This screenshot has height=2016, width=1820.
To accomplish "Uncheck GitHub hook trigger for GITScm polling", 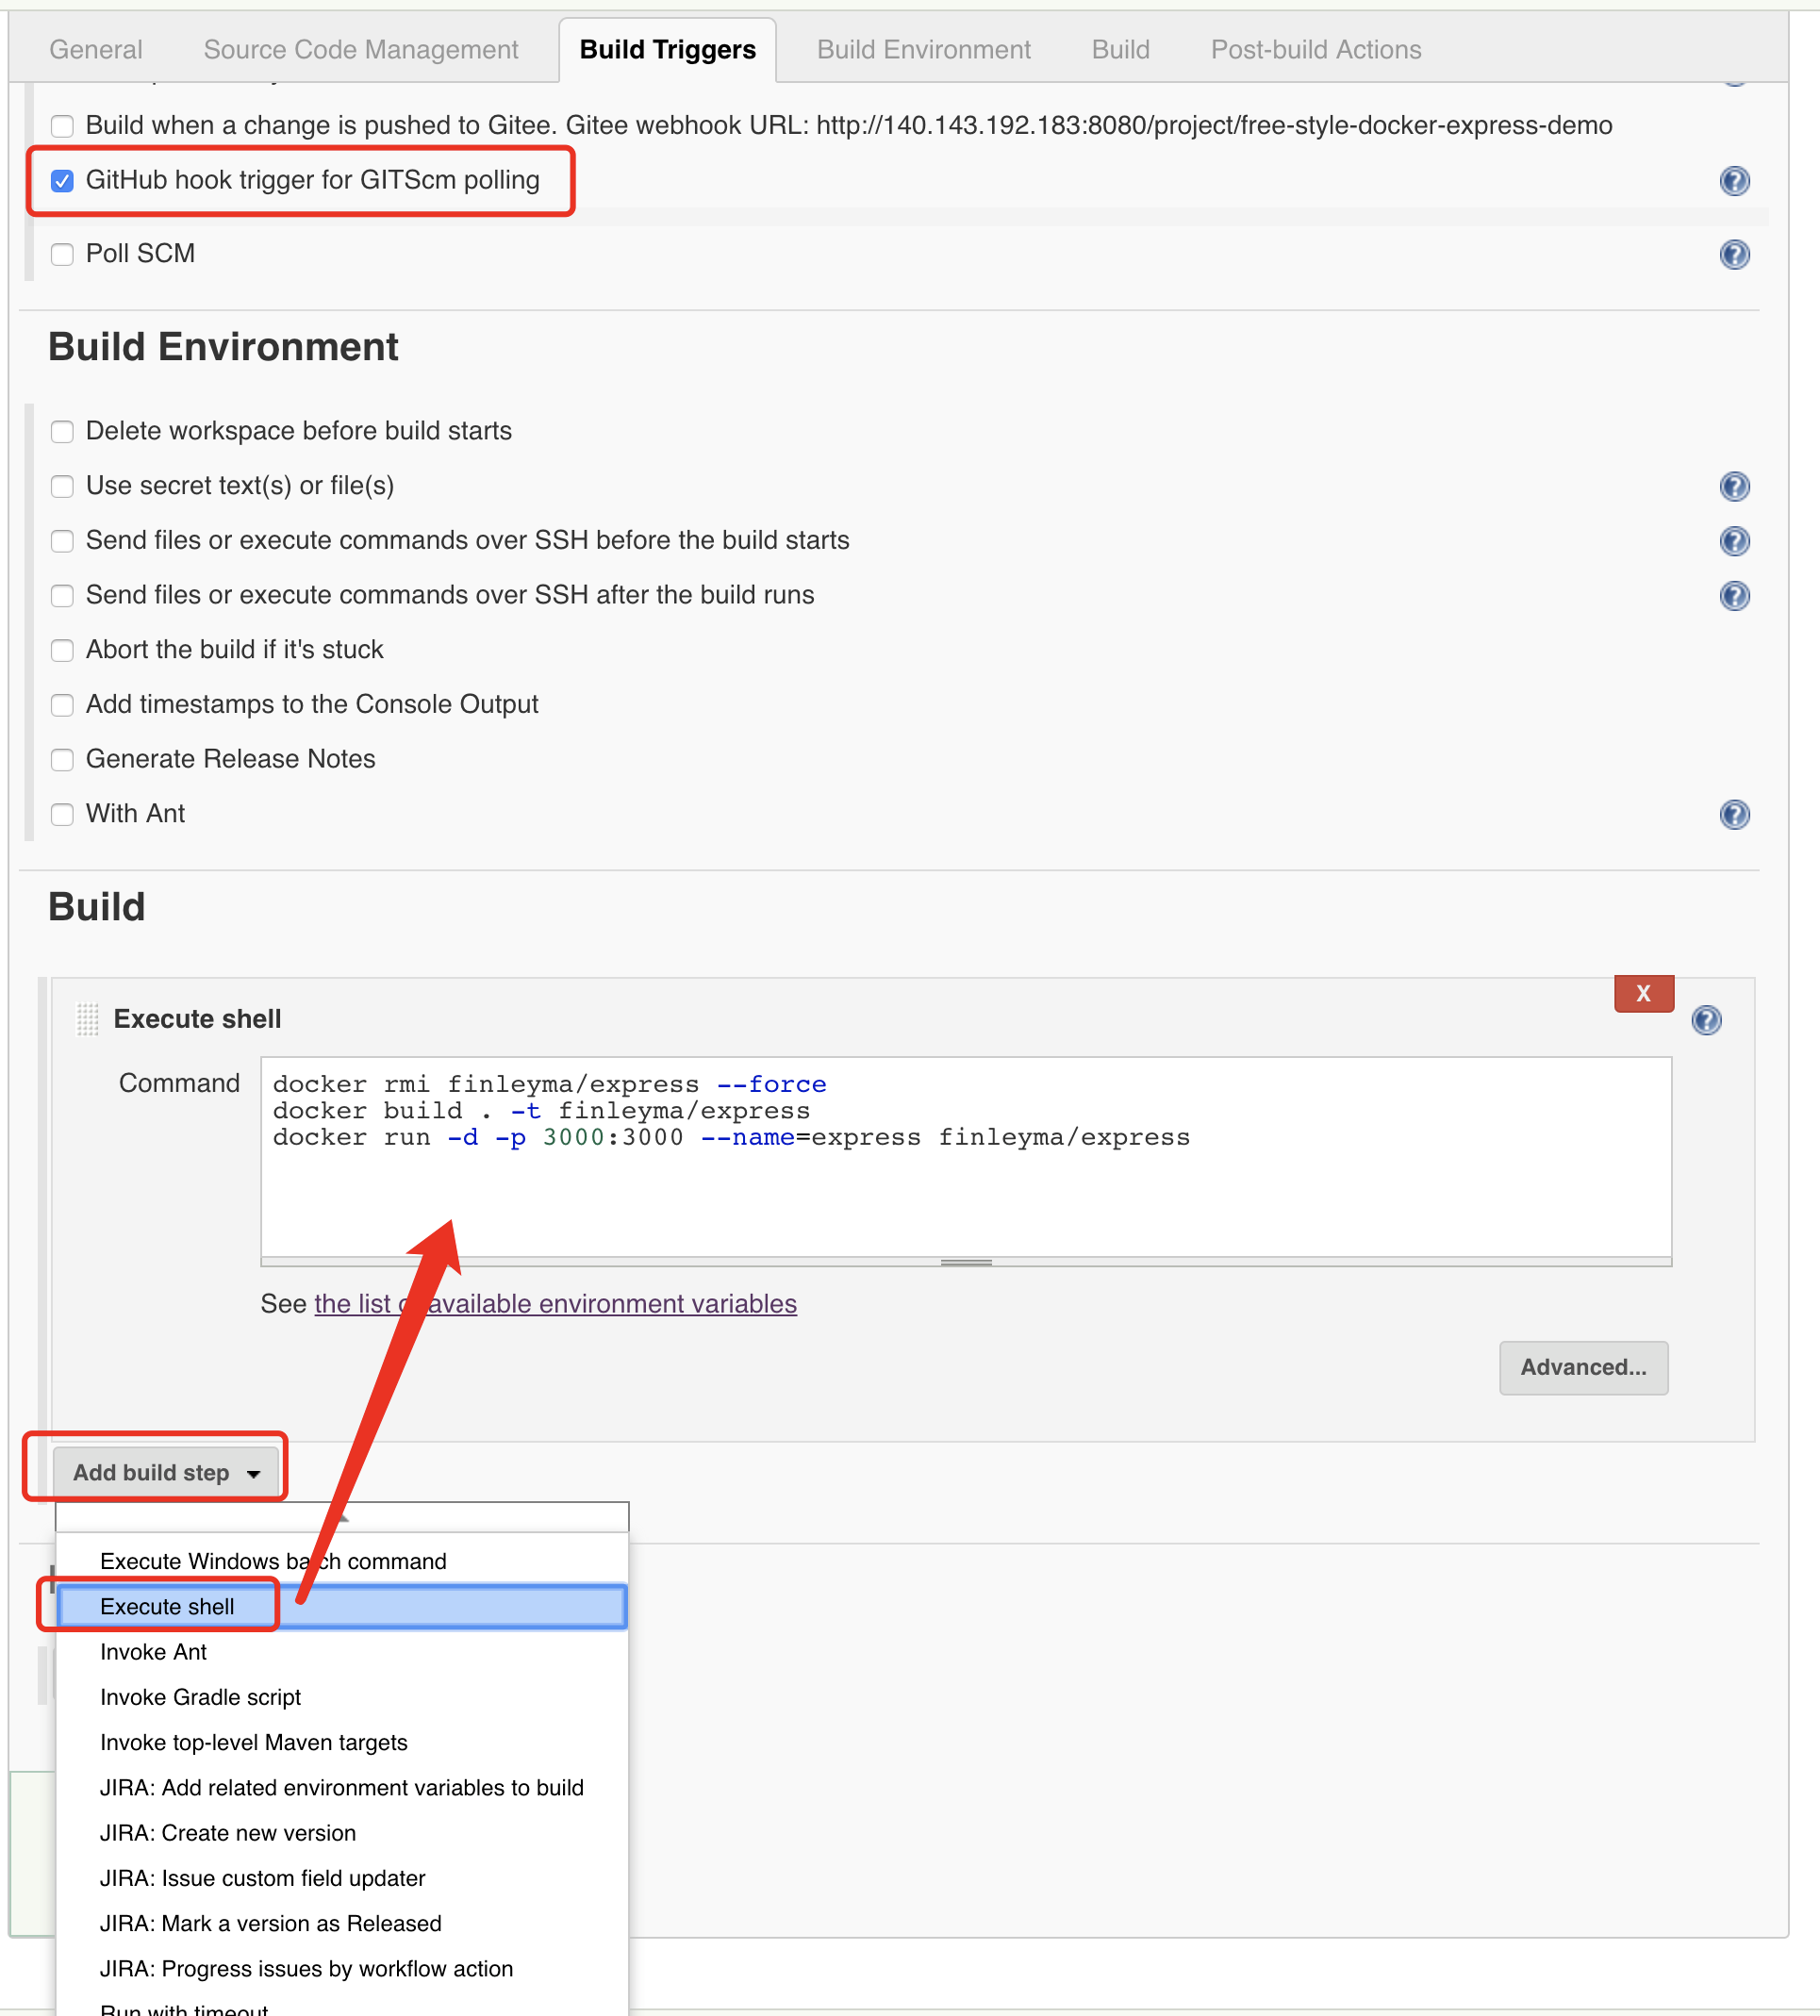I will point(62,181).
